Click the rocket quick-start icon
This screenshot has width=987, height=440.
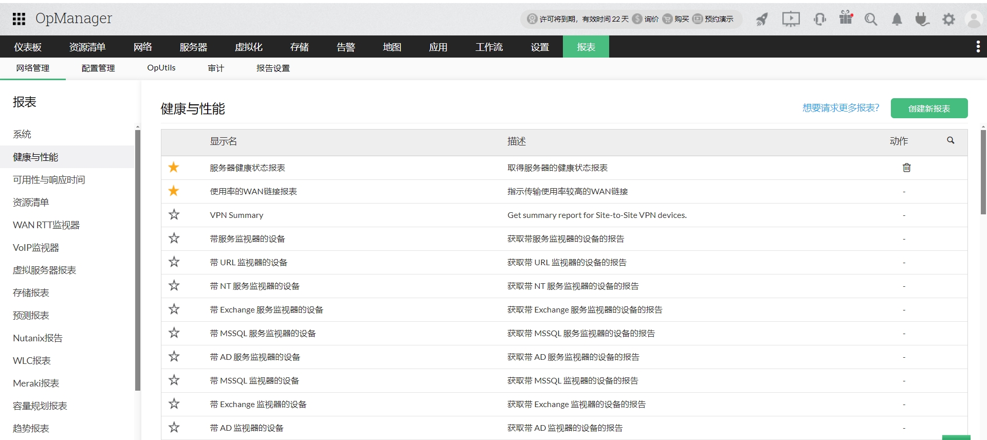click(762, 20)
